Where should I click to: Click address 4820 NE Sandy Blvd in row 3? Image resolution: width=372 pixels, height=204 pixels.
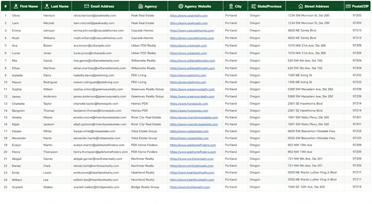pos(302,31)
